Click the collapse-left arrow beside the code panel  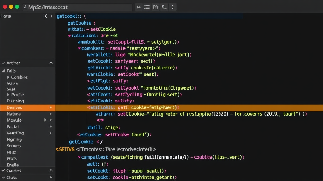pos(51,16)
